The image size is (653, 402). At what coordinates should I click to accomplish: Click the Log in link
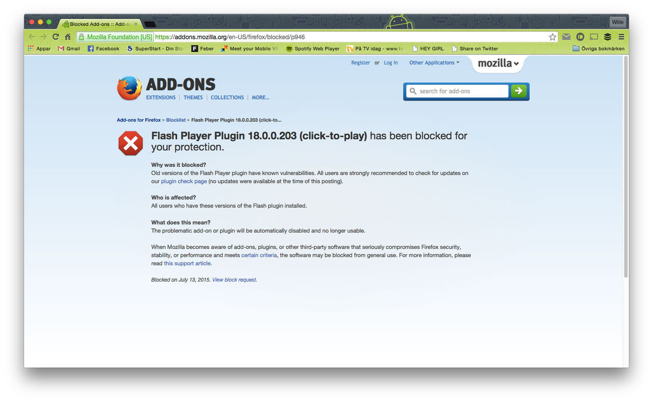tap(391, 63)
